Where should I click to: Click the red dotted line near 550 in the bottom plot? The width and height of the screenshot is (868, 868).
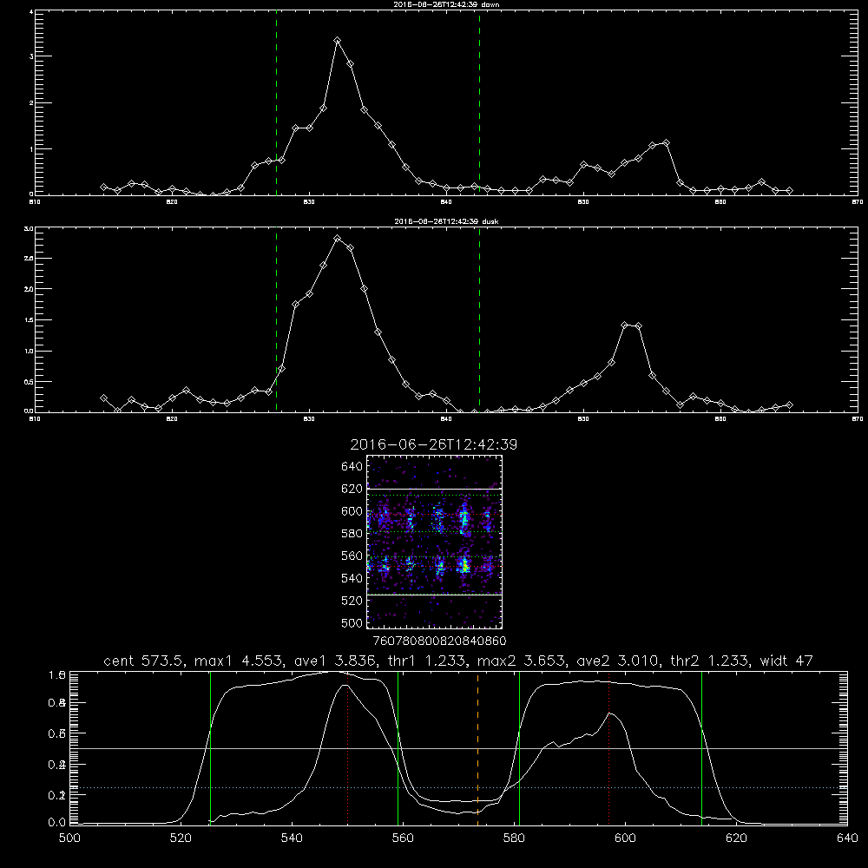click(348, 748)
